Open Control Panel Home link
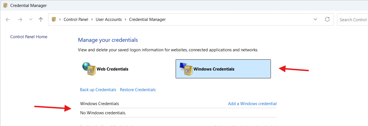 click(x=29, y=37)
